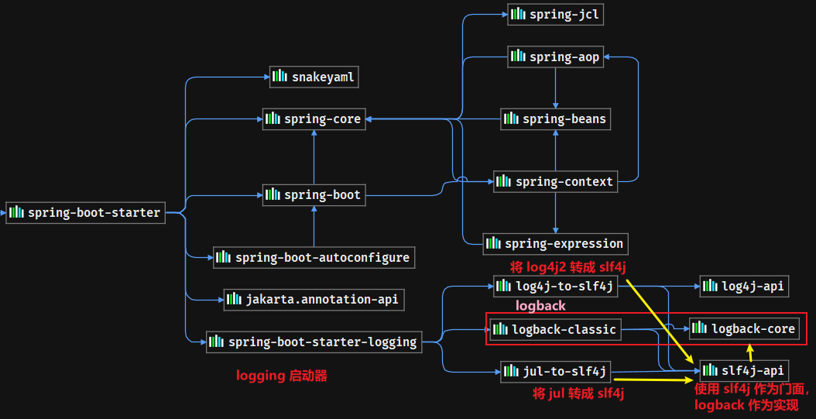Image resolution: width=816 pixels, height=419 pixels.
Task: Select the spring-context dependency node
Action: coord(556,182)
